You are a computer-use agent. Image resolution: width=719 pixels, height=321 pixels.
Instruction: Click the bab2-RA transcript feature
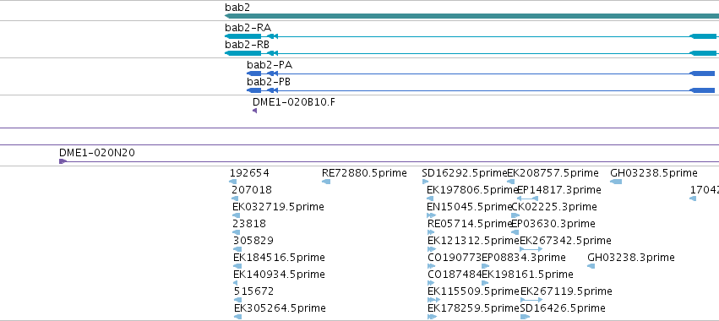click(471, 36)
